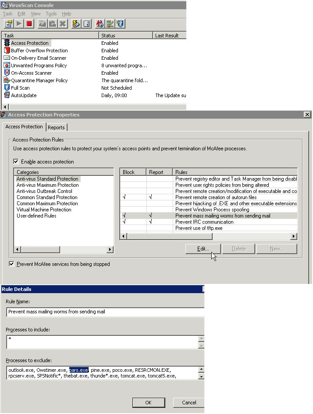313x414 pixels.
Task: Click Processes to exclude scroll down arrow
Action: [x=201, y=377]
